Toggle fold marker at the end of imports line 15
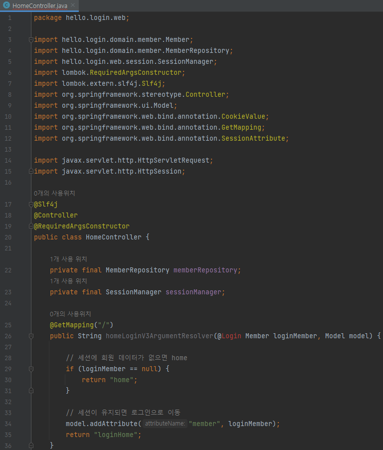Image resolution: width=383 pixels, height=450 pixels. pos(31,171)
